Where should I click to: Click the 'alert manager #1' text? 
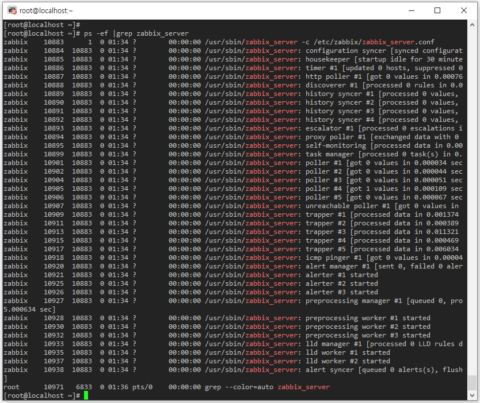338,266
